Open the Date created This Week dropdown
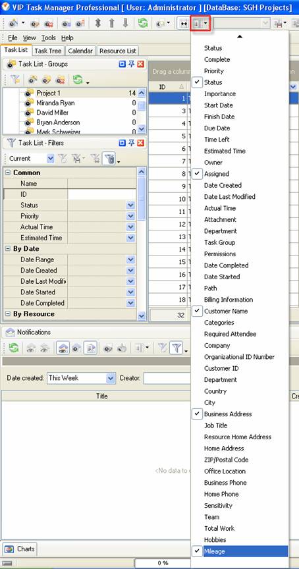This screenshot has height=569, width=299. point(111,378)
